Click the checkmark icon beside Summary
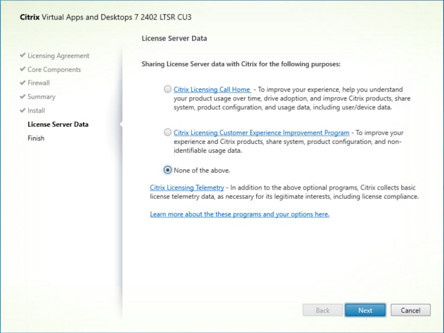Viewport: 444px width, 333px height. 23,96
